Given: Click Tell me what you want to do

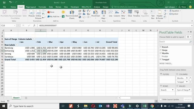Looking at the screenshot, I should (126, 7).
